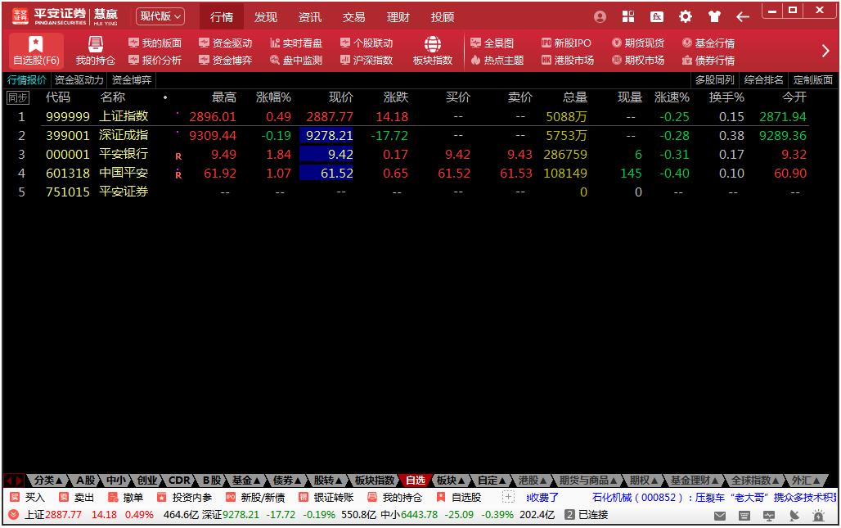Open the 现代版 version dropdown

[x=160, y=16]
